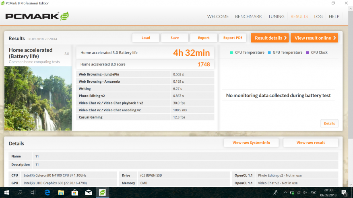The image size is (353, 198).
Task: Click the waterfall benchmark thumbnail
Action: [38, 98]
